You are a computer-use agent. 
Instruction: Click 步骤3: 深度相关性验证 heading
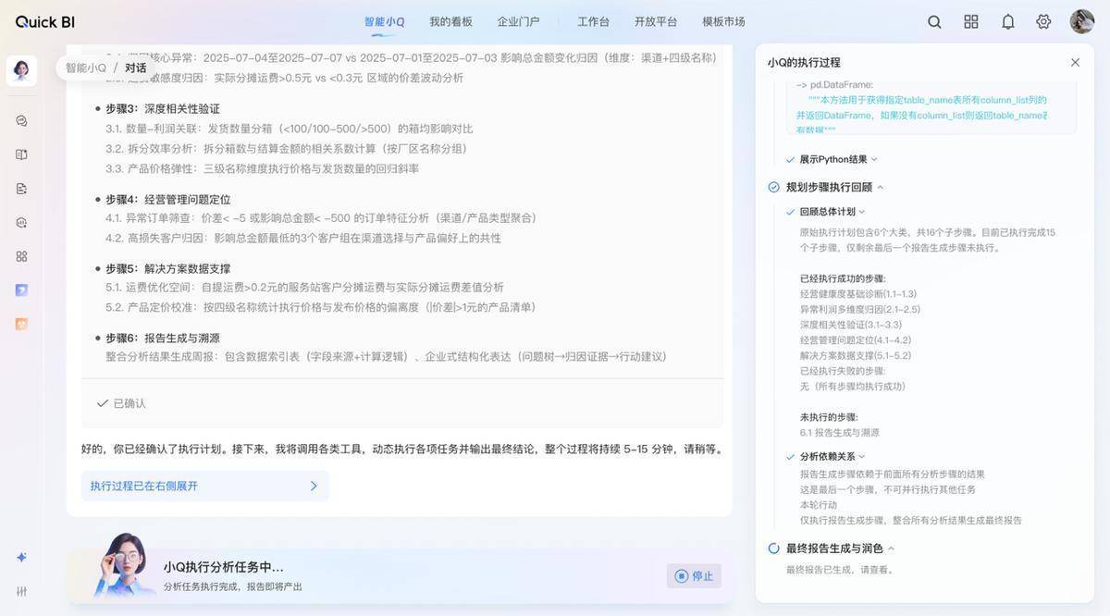pos(162,109)
